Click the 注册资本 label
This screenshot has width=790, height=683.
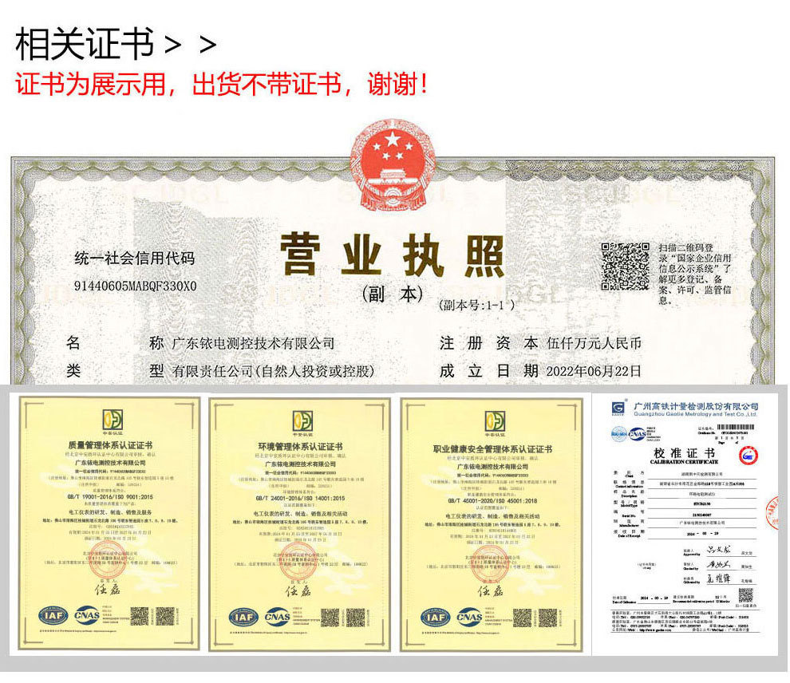[x=488, y=344]
